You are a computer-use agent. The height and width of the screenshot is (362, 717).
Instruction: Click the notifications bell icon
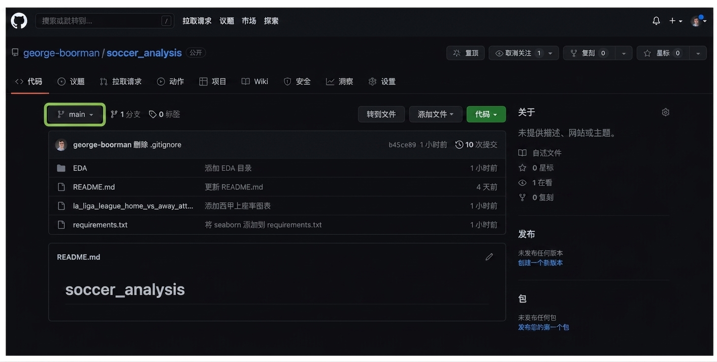coord(656,21)
